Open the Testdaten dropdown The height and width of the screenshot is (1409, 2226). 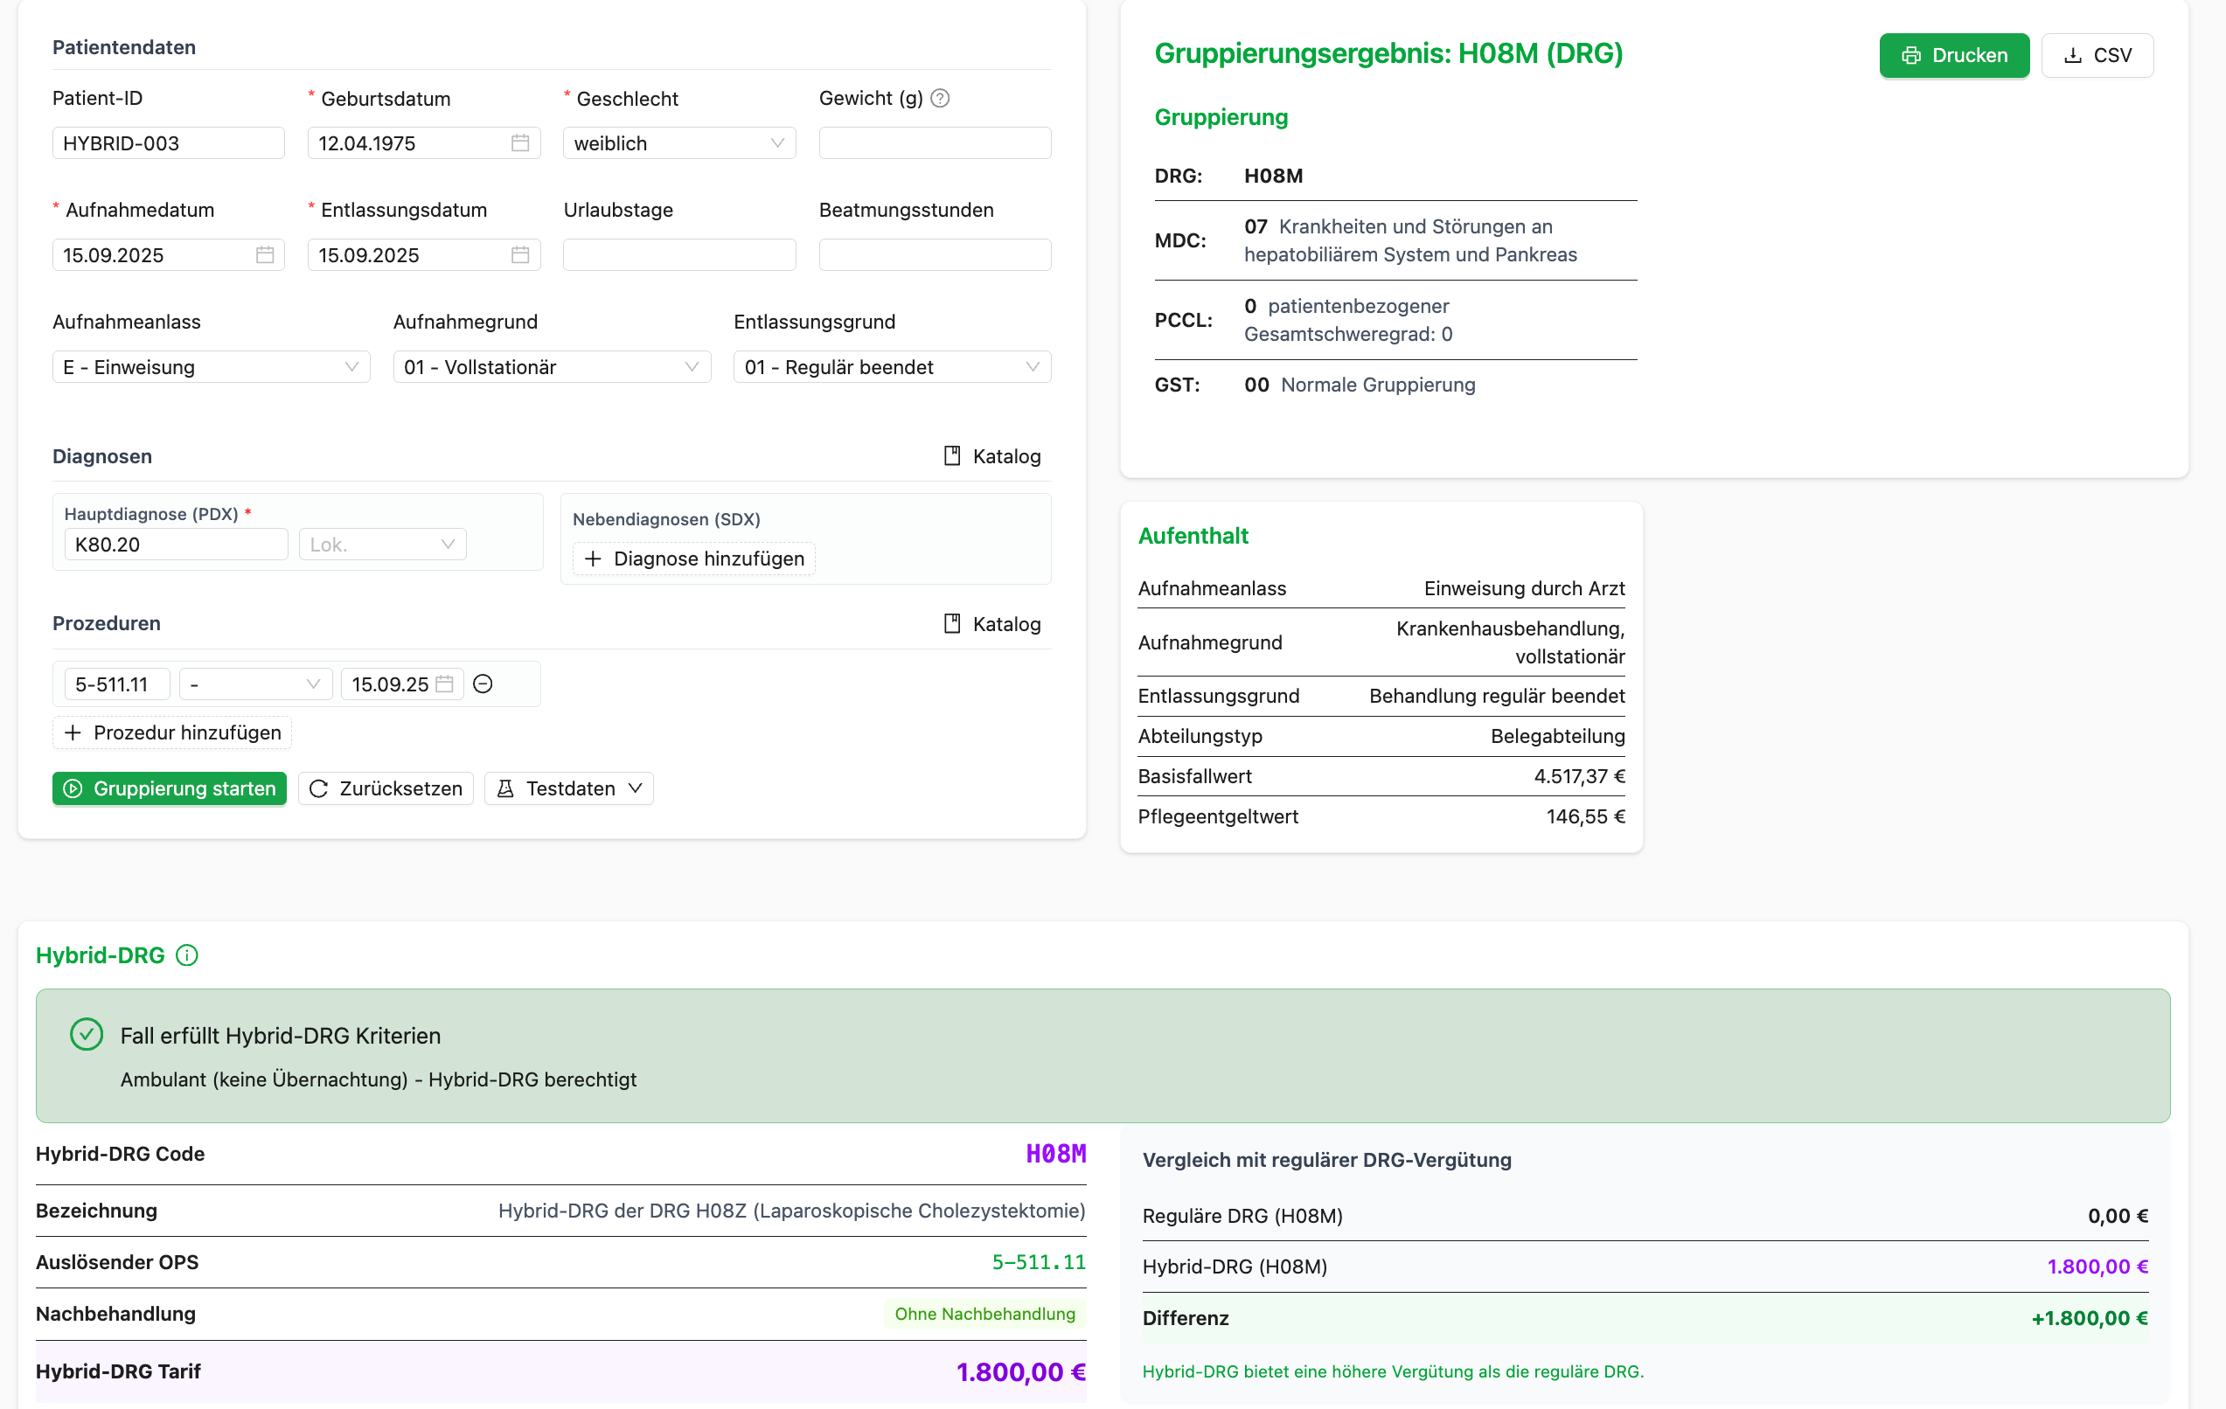569,789
